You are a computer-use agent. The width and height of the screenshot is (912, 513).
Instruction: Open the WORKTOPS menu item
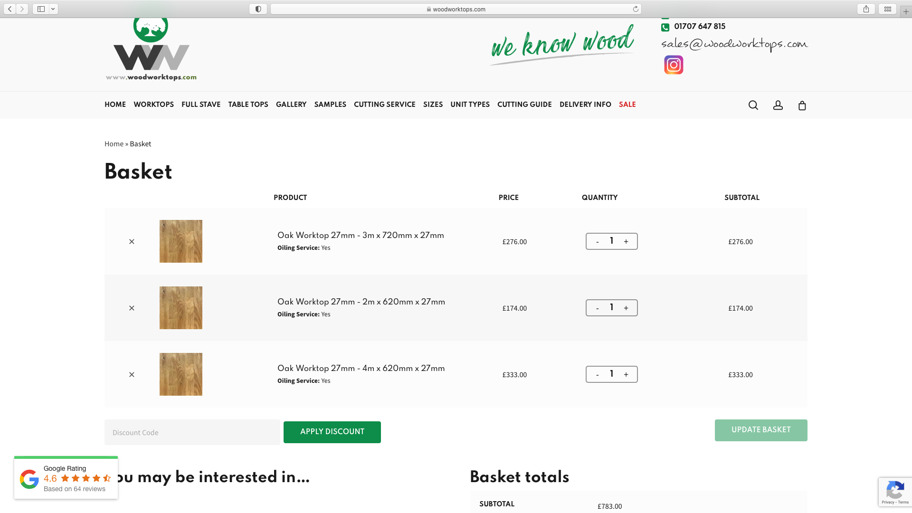153,104
